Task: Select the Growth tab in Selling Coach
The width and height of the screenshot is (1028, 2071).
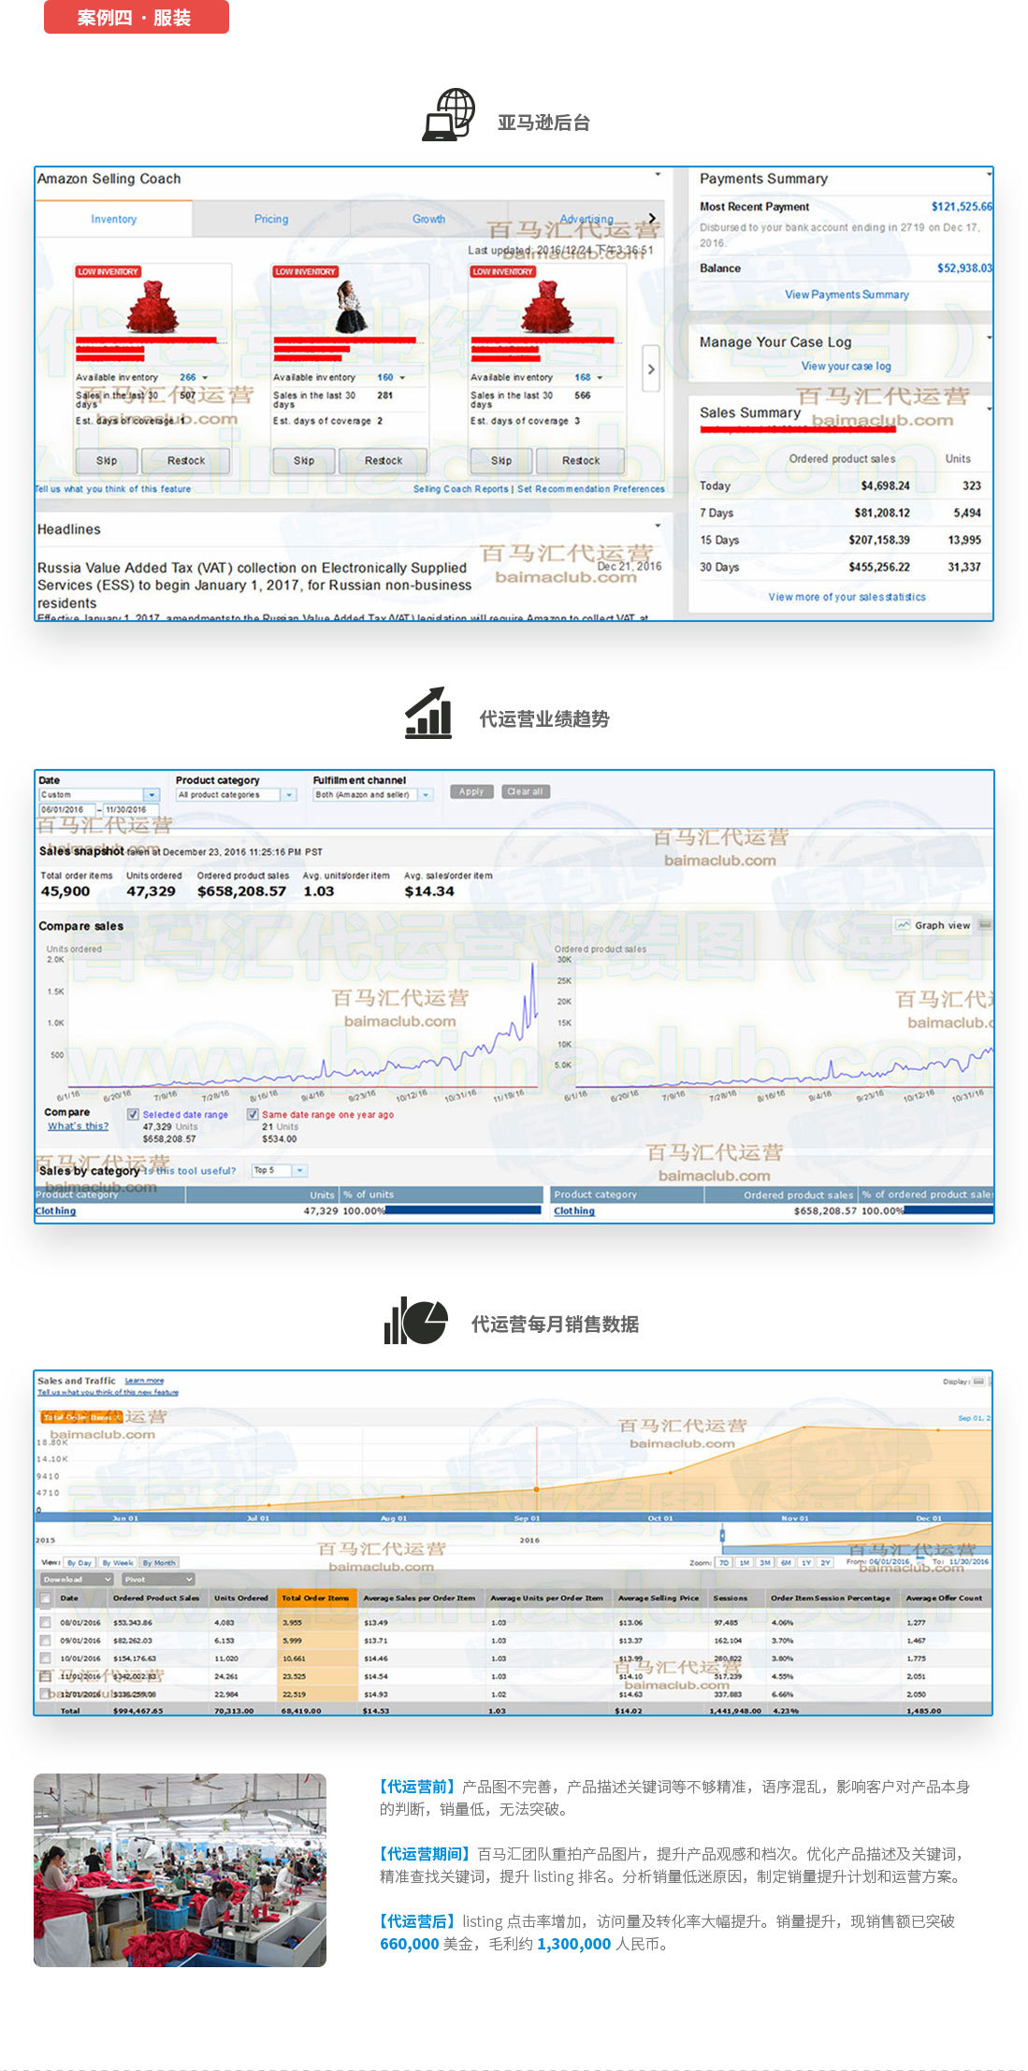Action: point(428,219)
